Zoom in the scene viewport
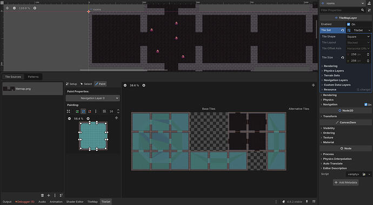 coord(35,8)
